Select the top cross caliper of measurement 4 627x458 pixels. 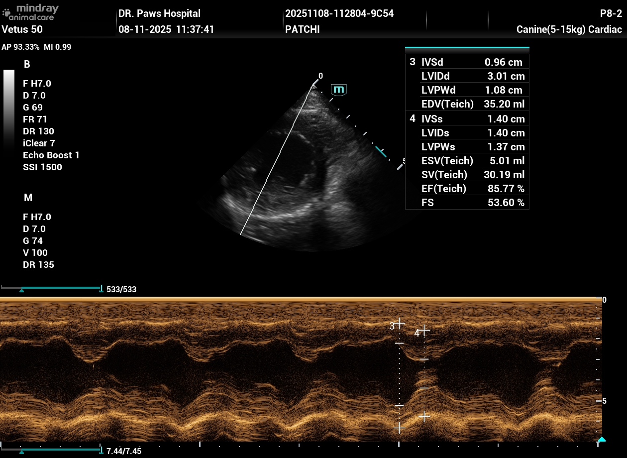tap(424, 330)
